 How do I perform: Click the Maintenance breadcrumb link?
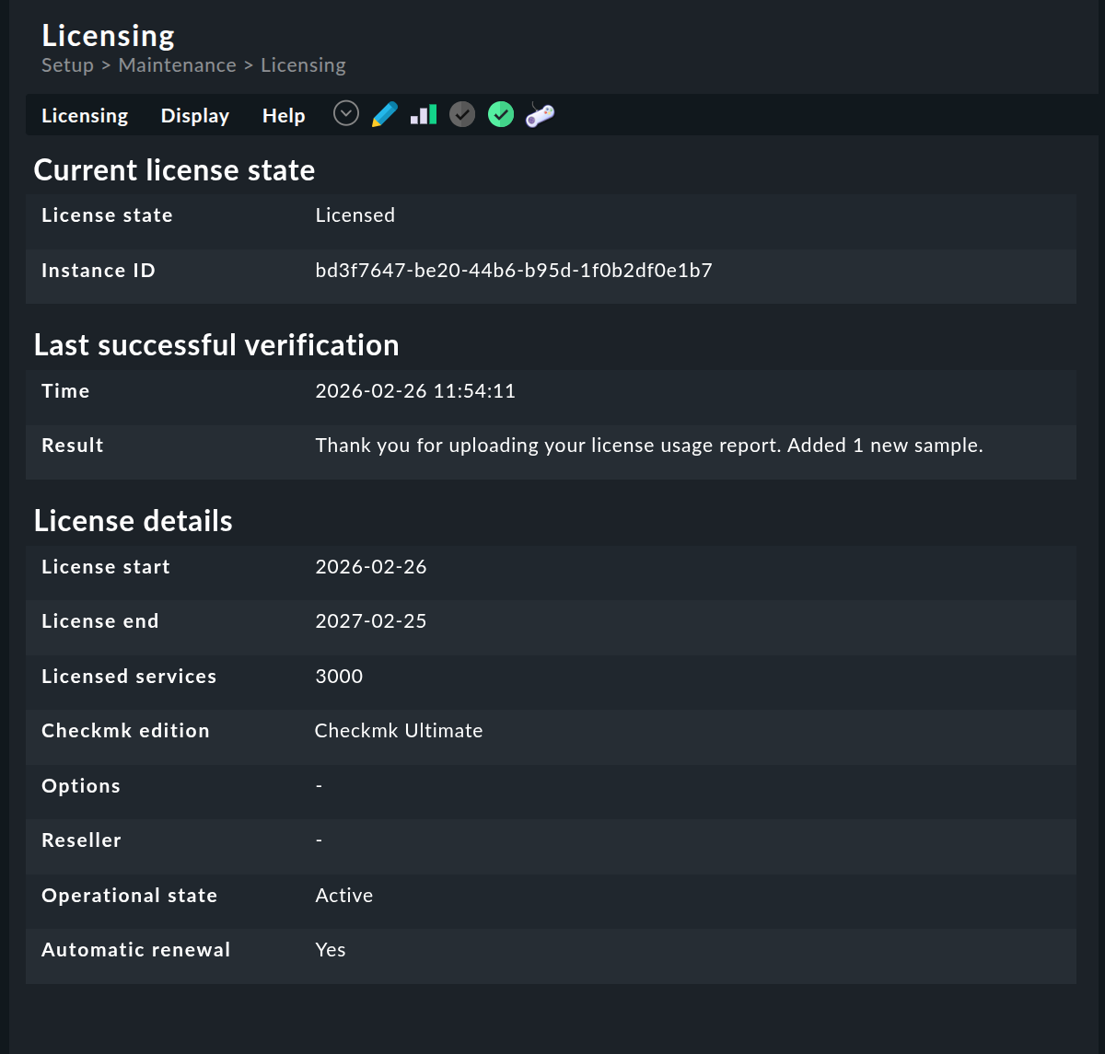[x=177, y=64]
